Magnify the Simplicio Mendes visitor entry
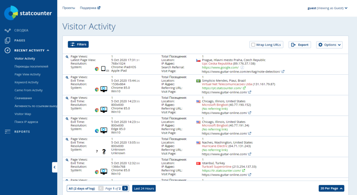The image size is (357, 195). [67, 77]
